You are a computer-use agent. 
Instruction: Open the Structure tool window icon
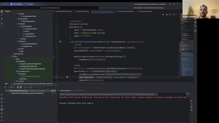point(2,24)
